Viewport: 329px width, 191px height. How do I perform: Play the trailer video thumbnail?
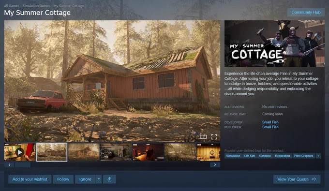point(20,152)
